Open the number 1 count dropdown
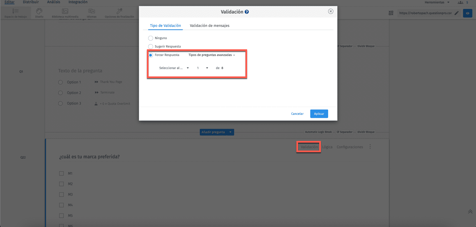The height and width of the screenshot is (227, 476). [202, 68]
